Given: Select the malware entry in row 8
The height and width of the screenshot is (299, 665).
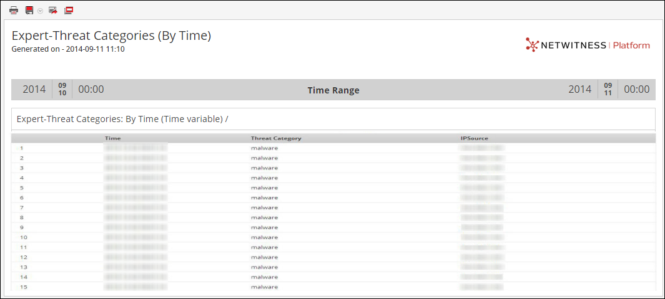Looking at the screenshot, I should 264,217.
